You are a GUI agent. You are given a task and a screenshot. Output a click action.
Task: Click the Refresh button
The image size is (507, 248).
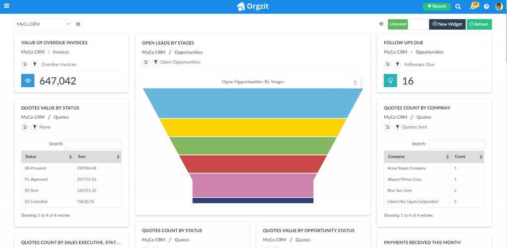coord(479,24)
